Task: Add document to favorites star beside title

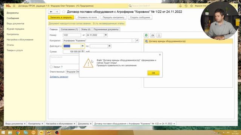Action: coord(64,12)
